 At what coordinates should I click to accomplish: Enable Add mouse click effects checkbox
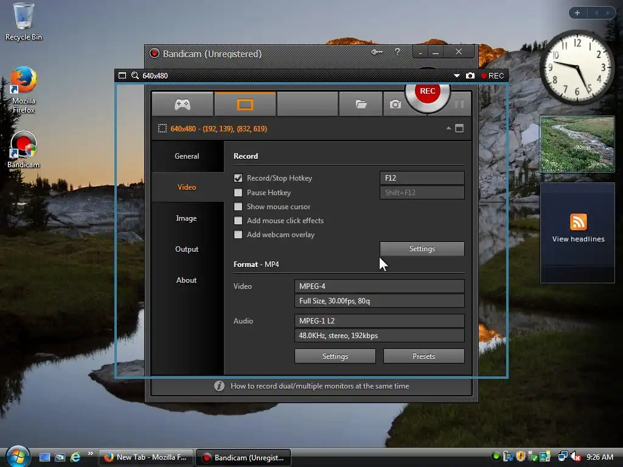tap(238, 220)
